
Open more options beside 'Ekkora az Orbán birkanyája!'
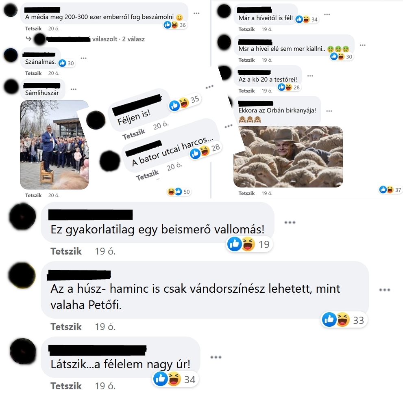coord(329,111)
